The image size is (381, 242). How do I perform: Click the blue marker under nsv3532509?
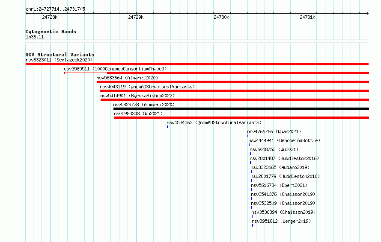point(252,207)
